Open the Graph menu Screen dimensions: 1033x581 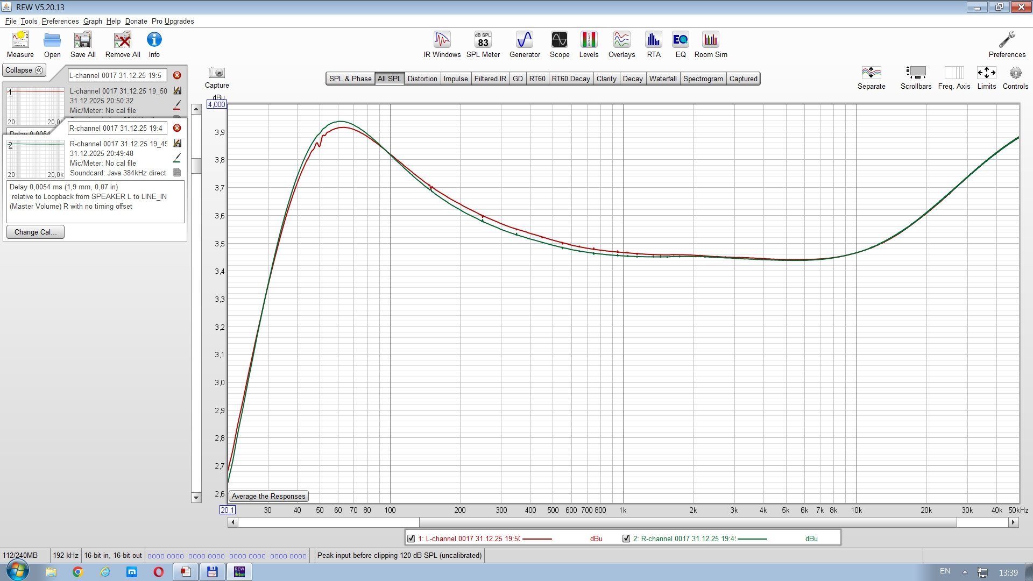point(92,22)
